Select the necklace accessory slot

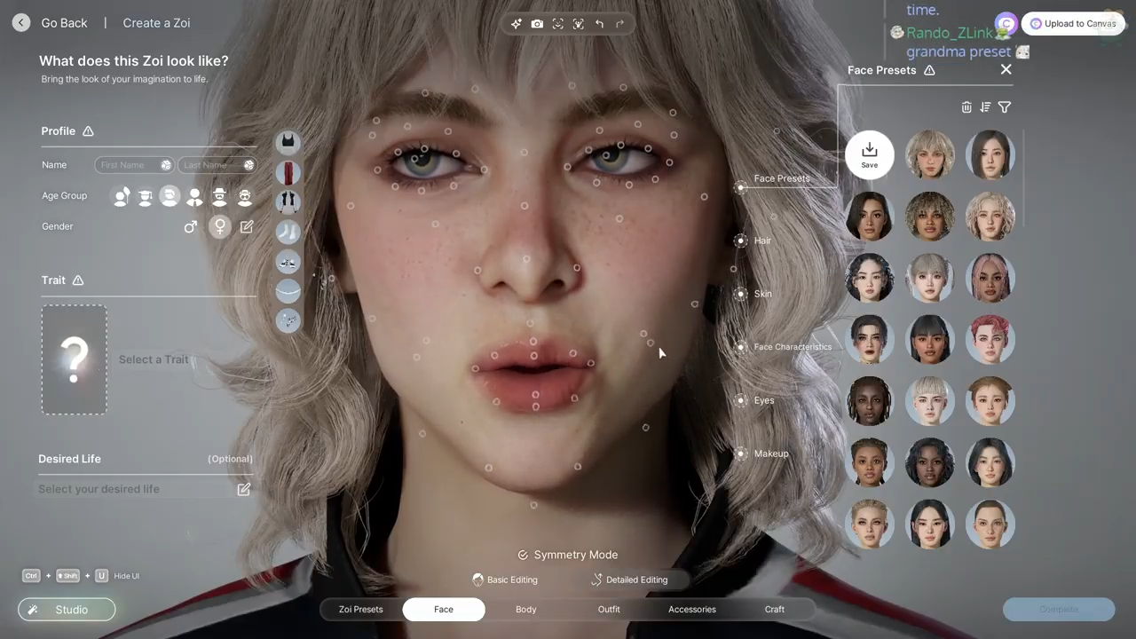click(x=288, y=291)
